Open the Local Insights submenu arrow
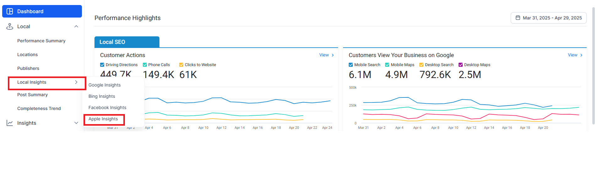The height and width of the screenshot is (173, 602). point(76,82)
